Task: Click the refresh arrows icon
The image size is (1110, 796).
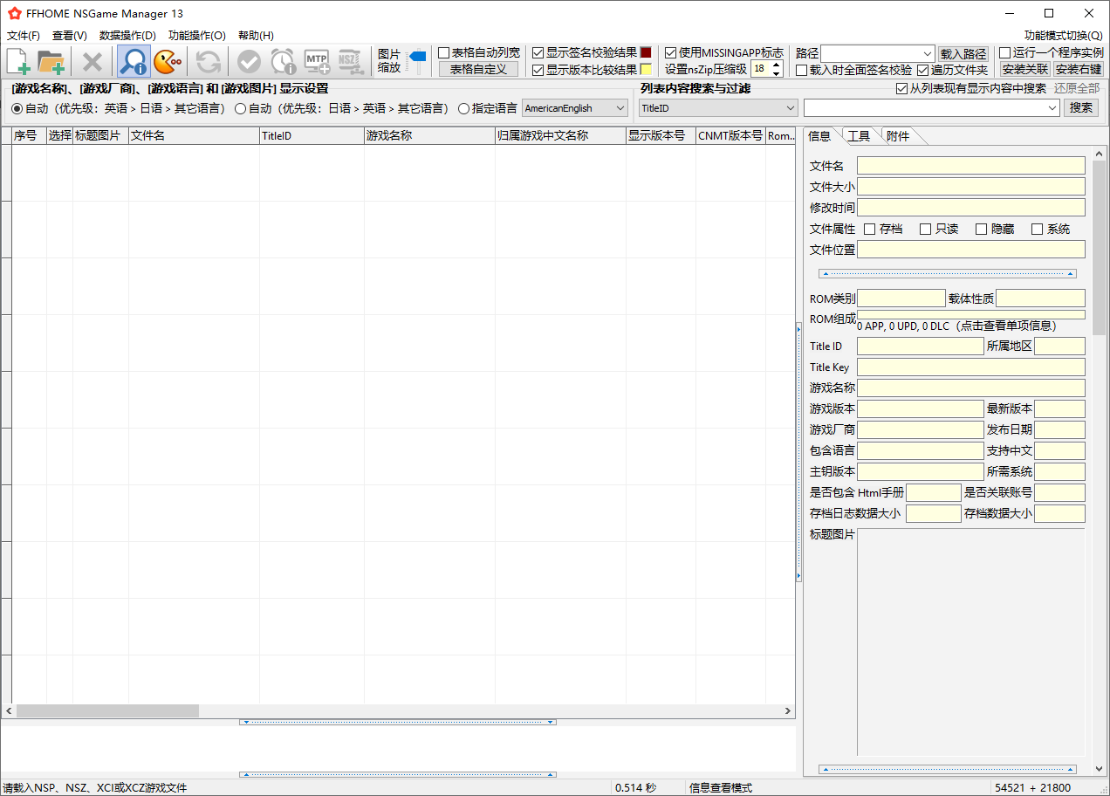Action: click(x=208, y=61)
